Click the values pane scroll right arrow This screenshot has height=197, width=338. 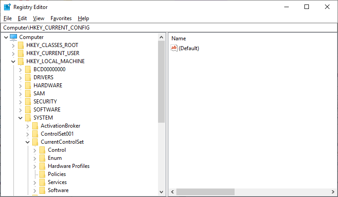333,192
